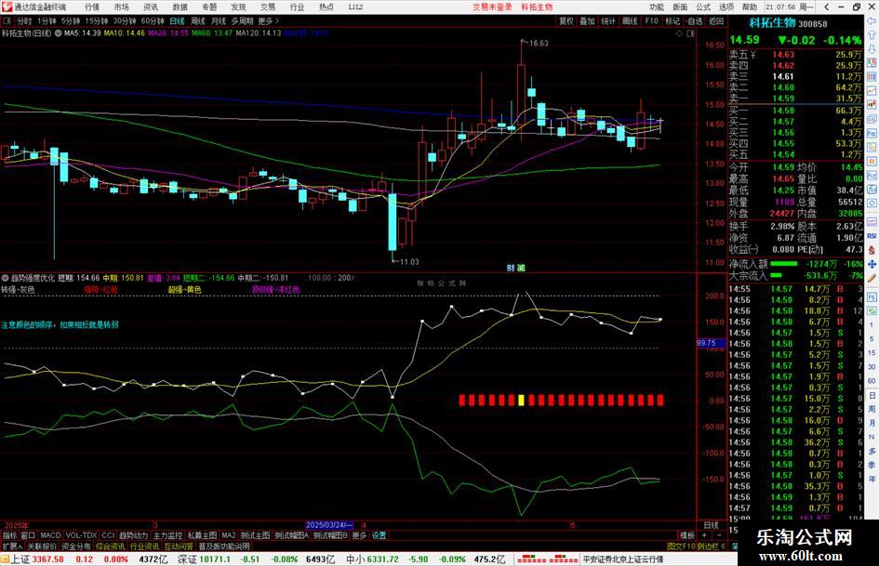The image size is (879, 566).
Task: Select CCI indicator tab
Action: (x=108, y=535)
